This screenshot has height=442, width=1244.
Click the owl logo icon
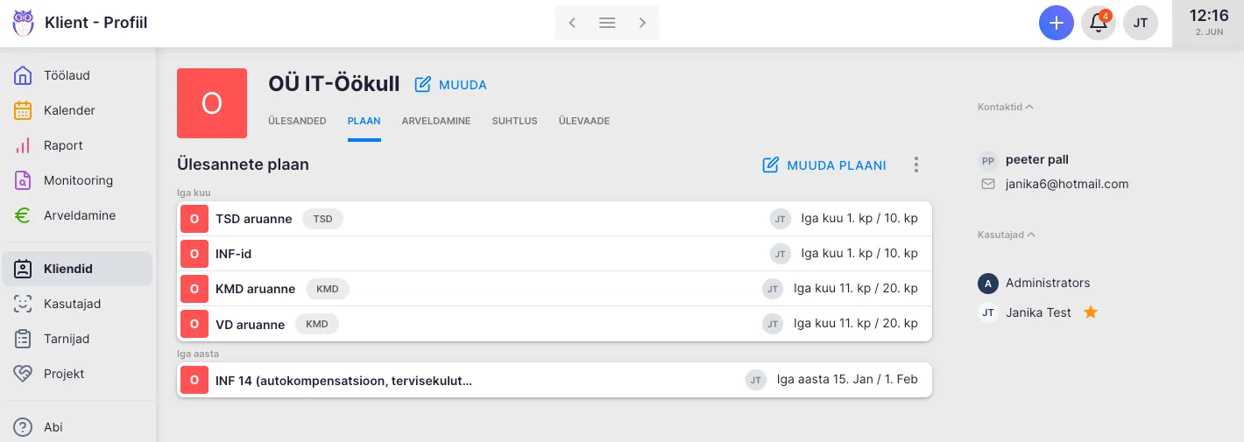(23, 23)
